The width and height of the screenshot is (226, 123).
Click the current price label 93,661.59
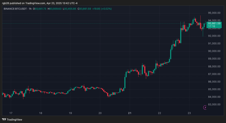(214, 23)
